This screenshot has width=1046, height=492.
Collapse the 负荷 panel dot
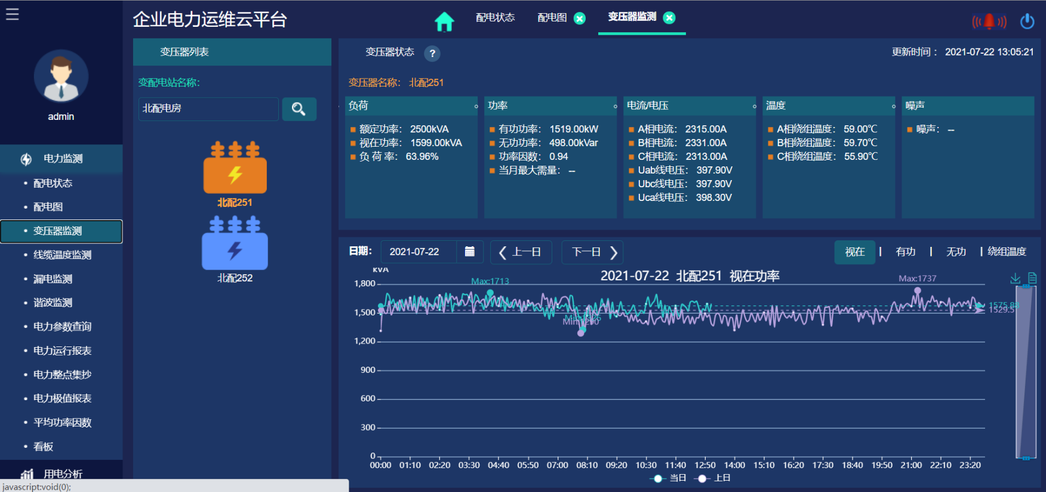(x=476, y=107)
